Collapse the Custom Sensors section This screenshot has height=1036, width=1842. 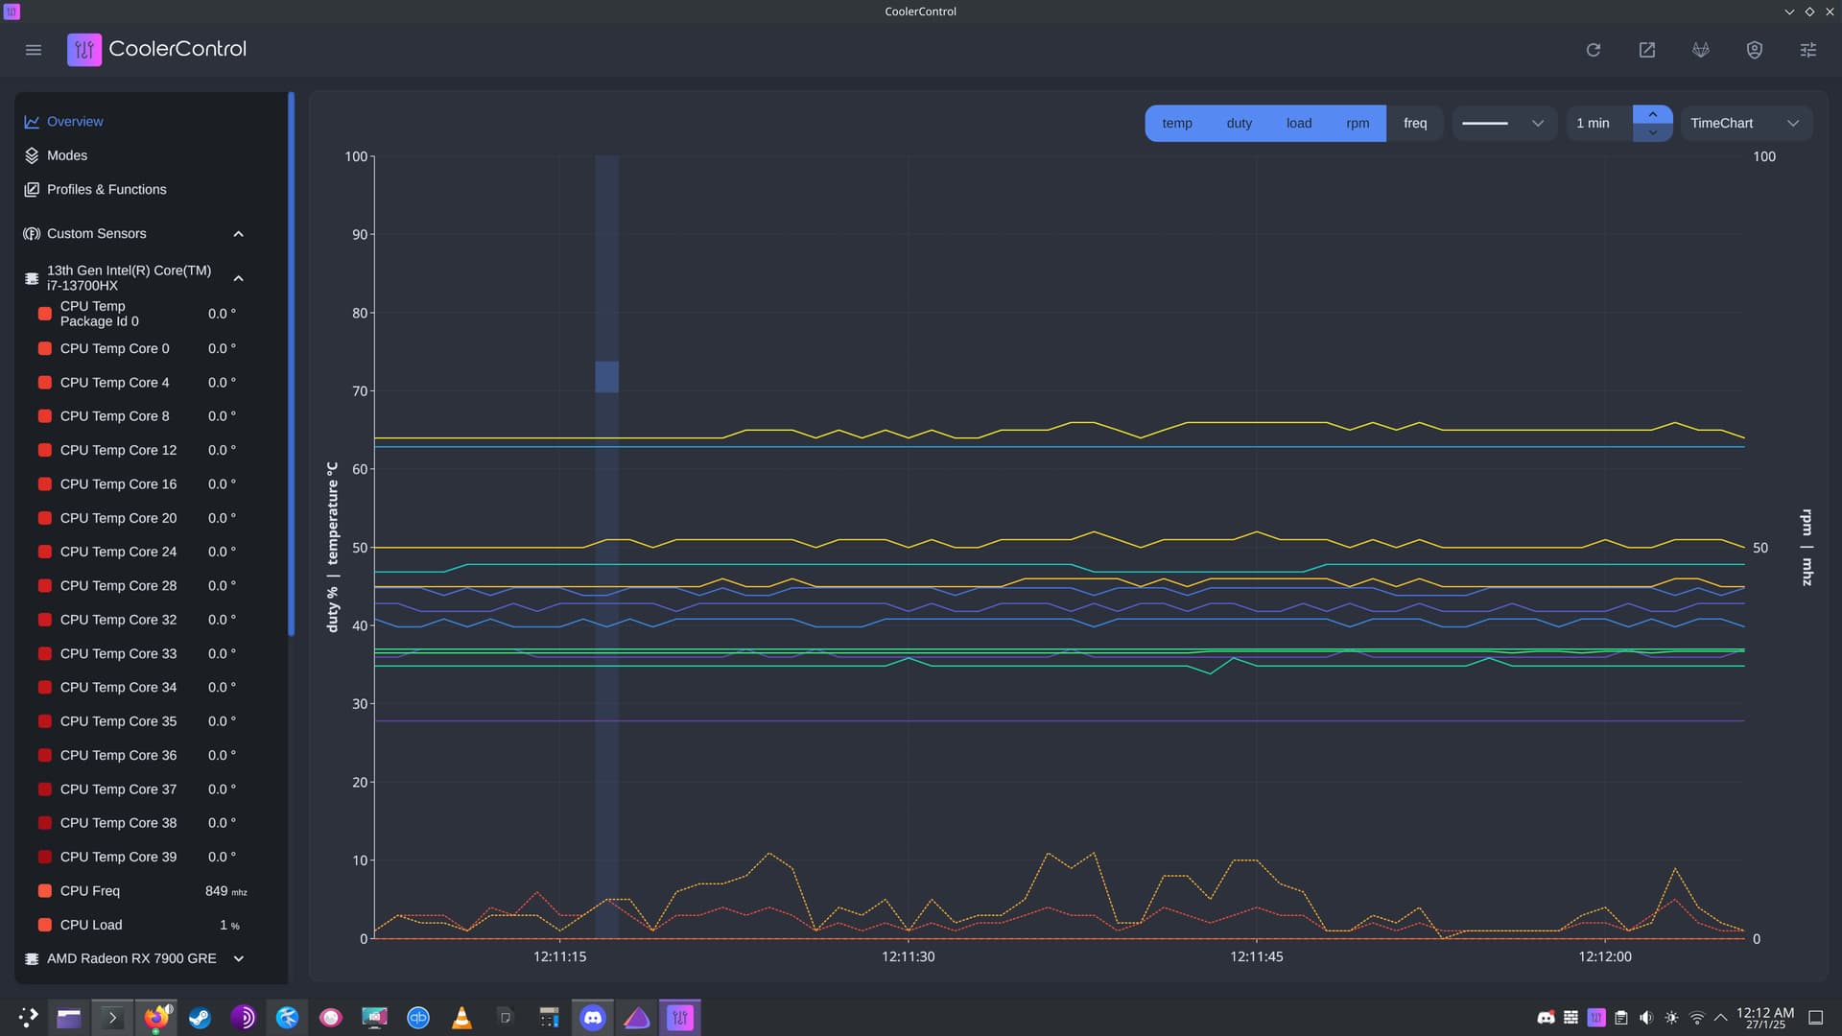(x=239, y=234)
